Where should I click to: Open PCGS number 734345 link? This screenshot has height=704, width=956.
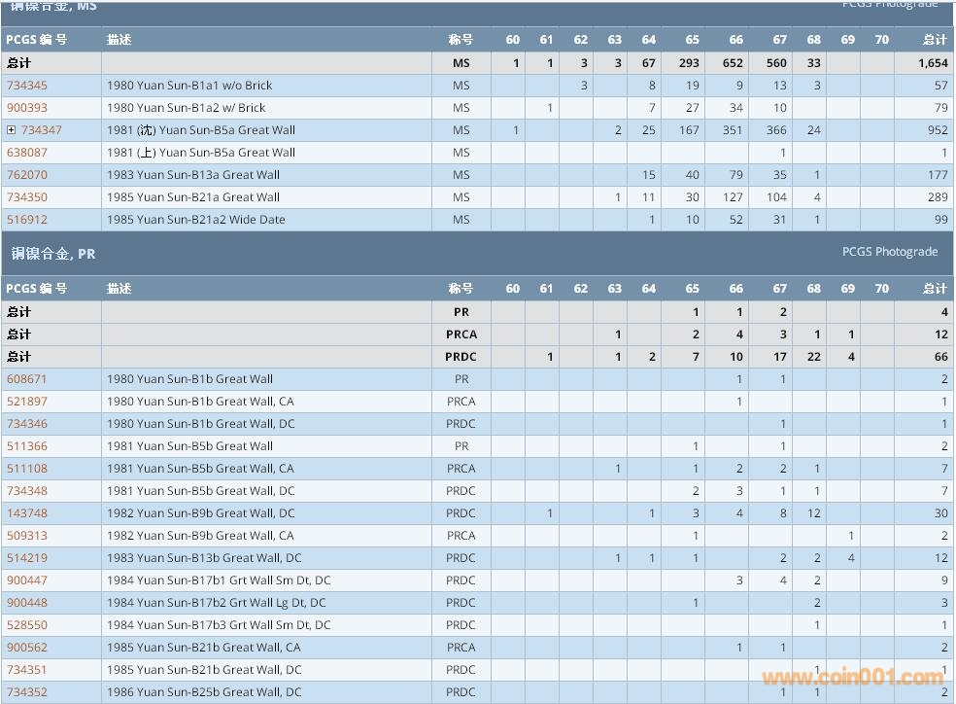[x=26, y=86]
